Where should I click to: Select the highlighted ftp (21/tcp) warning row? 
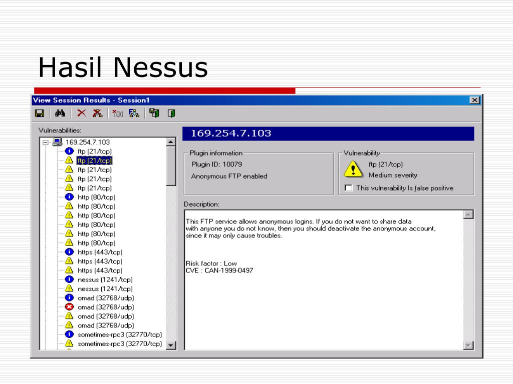click(x=95, y=160)
